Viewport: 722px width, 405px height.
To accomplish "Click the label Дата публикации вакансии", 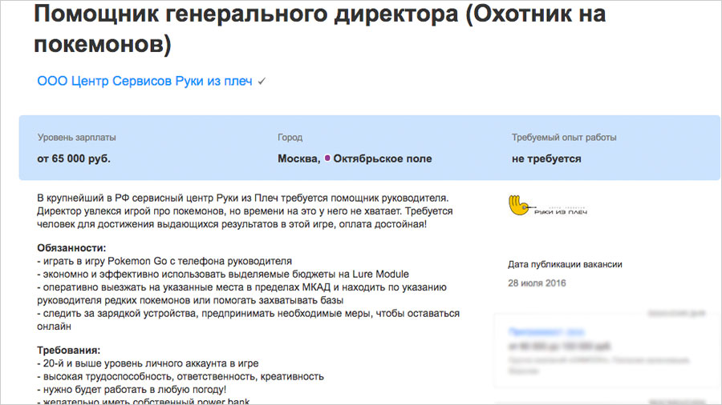I will coord(565,264).
